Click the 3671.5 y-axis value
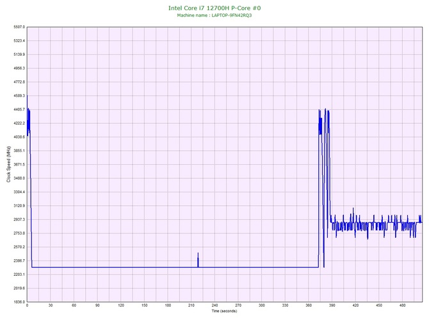Viewport: 429px width, 322px height. pyautogui.click(x=19, y=164)
